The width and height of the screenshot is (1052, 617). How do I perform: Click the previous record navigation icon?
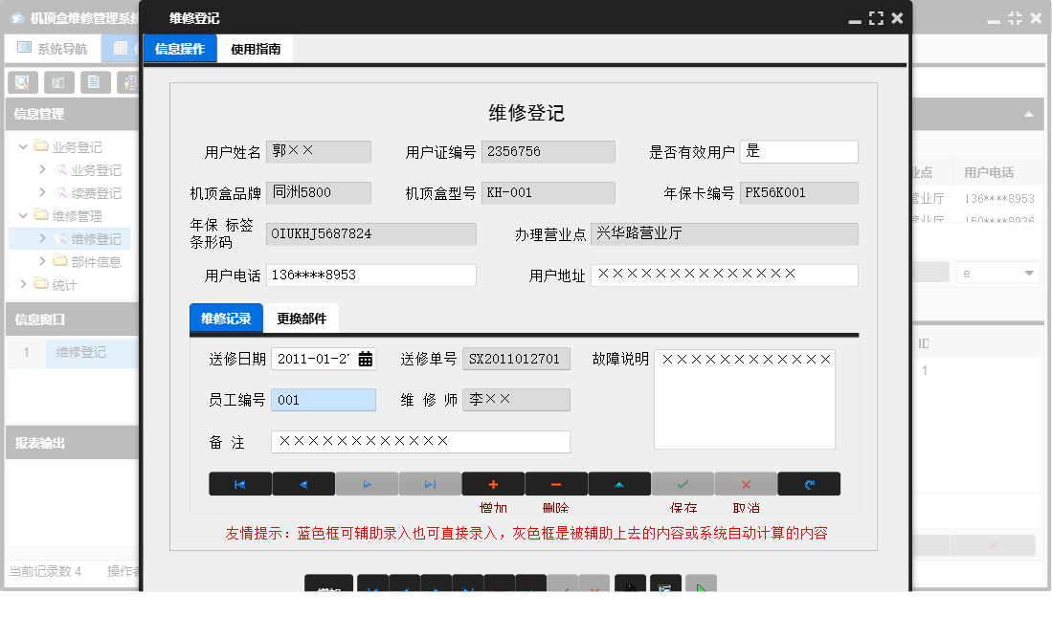pyautogui.click(x=303, y=483)
